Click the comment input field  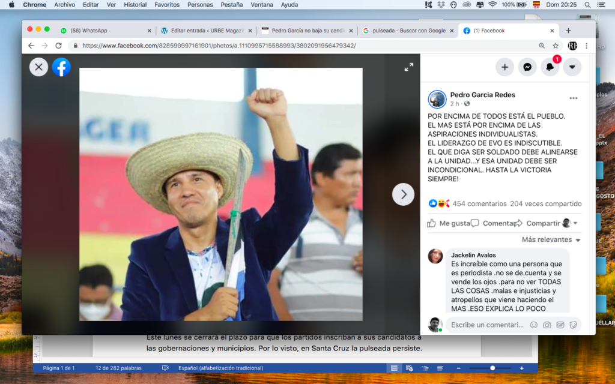(x=486, y=325)
